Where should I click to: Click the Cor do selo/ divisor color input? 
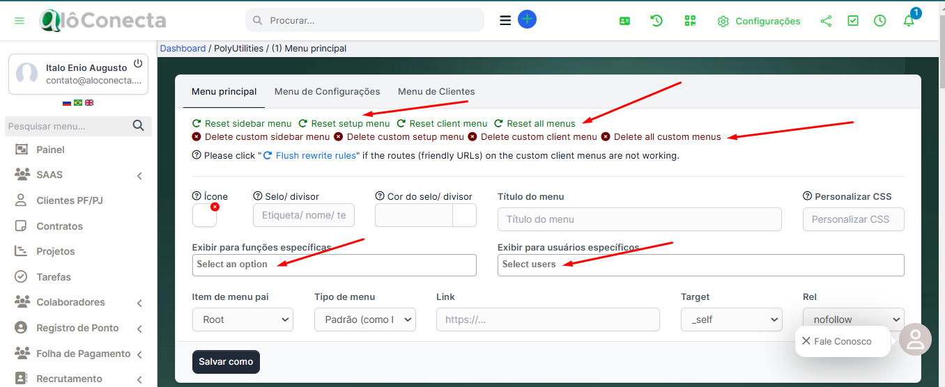point(414,216)
